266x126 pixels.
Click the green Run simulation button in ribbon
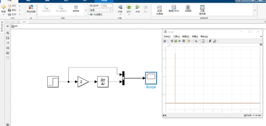(x=129, y=7)
